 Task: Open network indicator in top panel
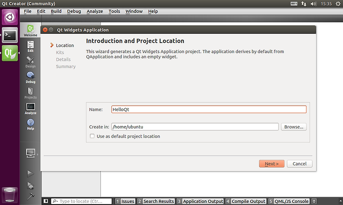pyautogui.click(x=304, y=3)
